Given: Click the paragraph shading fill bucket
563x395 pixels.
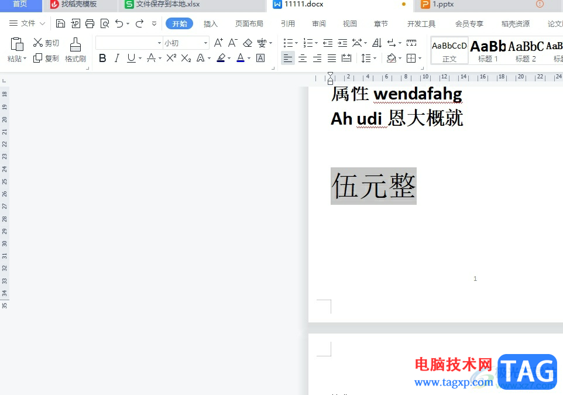Looking at the screenshot, I should tap(392, 58).
